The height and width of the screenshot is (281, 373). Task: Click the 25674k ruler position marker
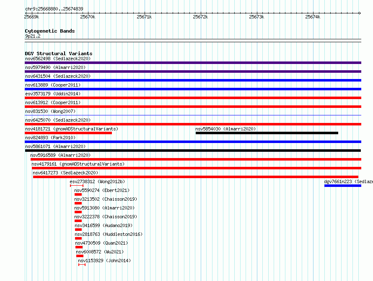313,17
